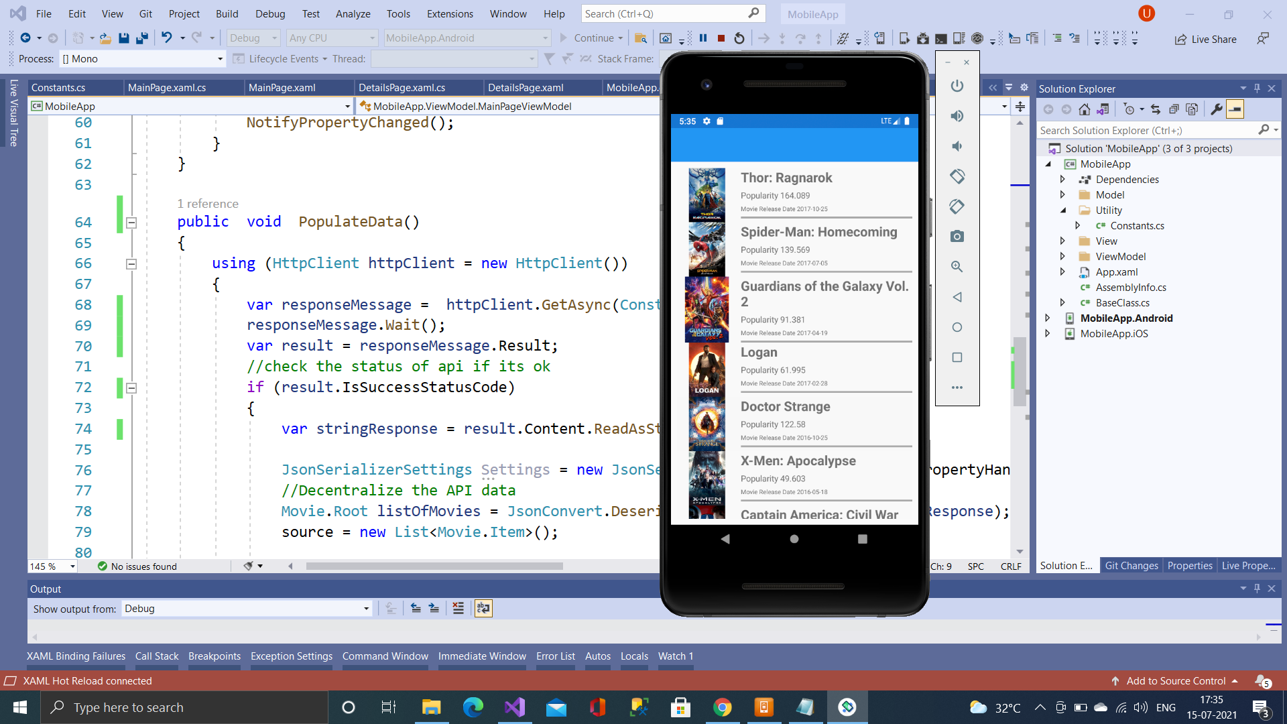Open Solution Explorer properties wrench icon

click(x=1217, y=109)
